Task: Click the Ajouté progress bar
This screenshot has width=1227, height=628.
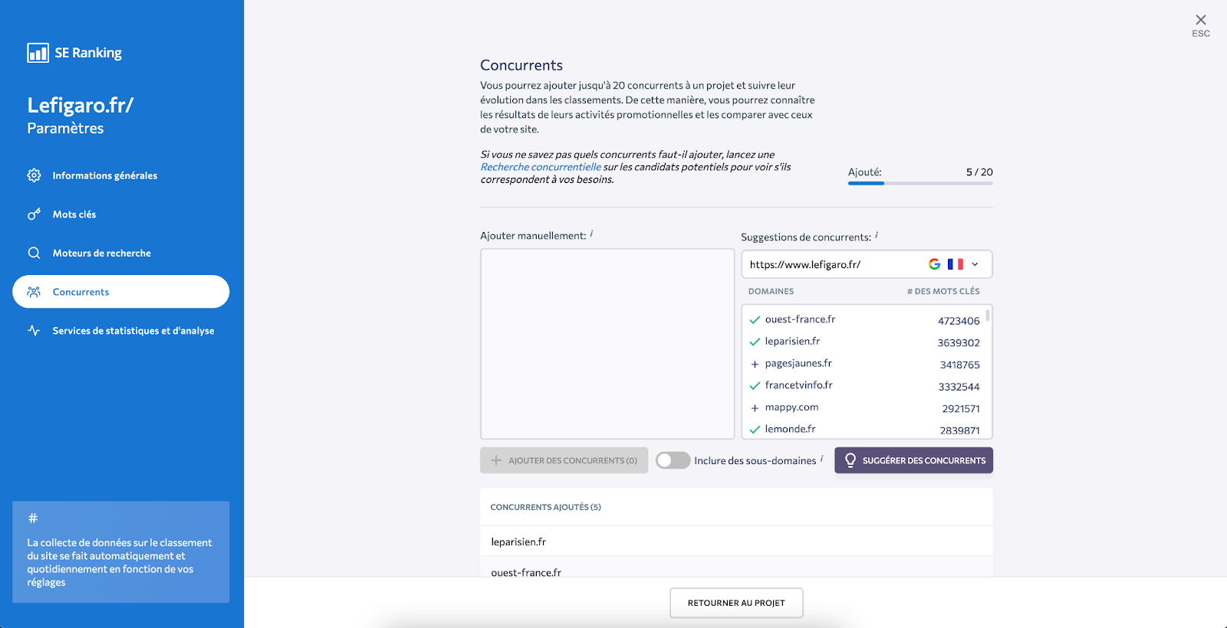Action: click(920, 183)
